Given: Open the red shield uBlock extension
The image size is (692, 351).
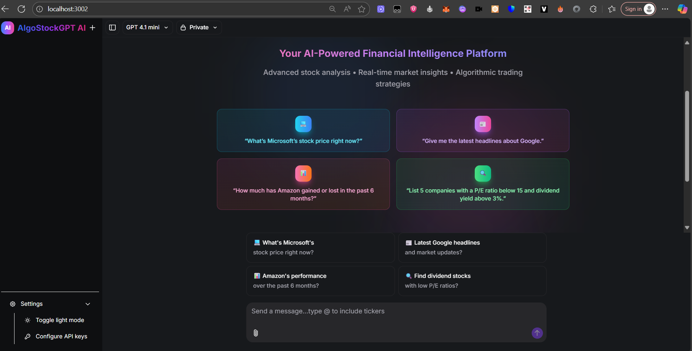Looking at the screenshot, I should coord(413,9).
